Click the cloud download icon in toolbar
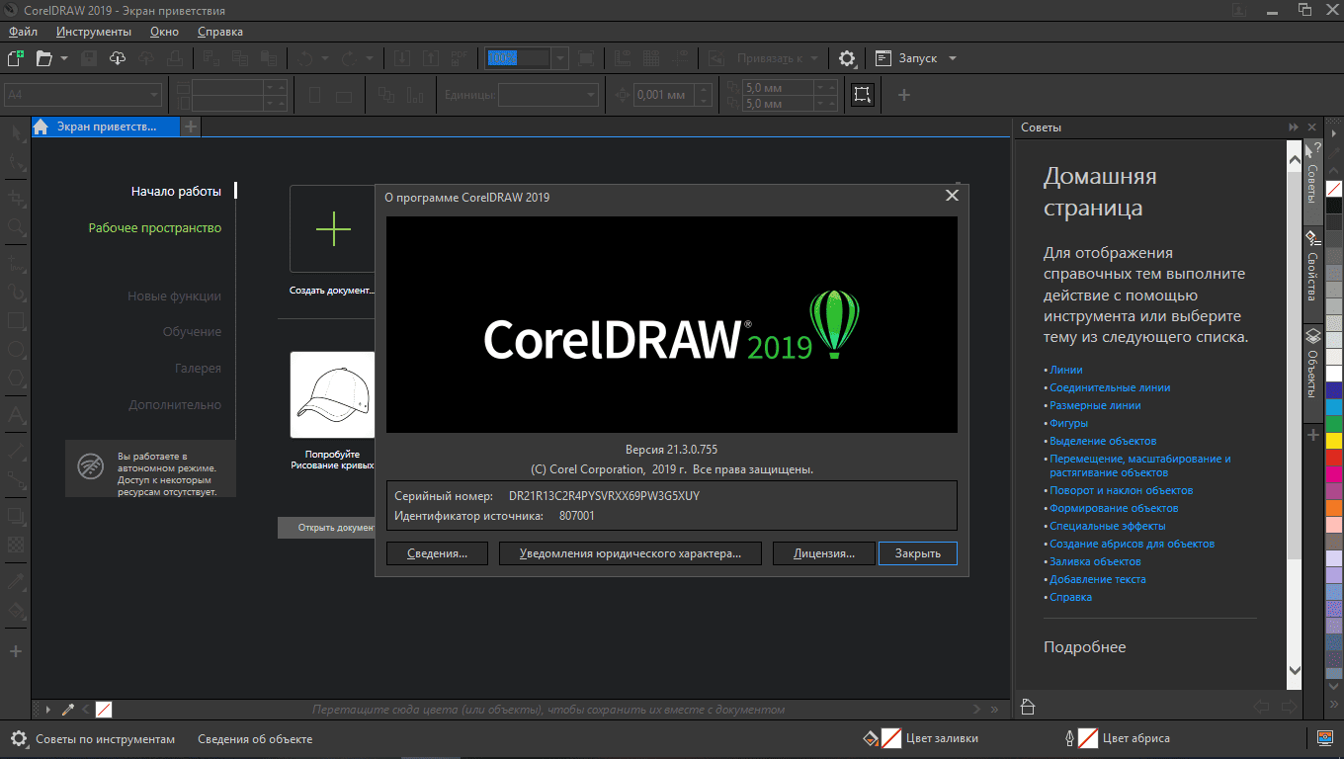Image resolution: width=1344 pixels, height=759 pixels. [118, 58]
